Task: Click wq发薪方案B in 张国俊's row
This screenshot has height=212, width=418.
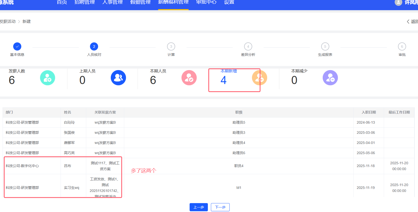Action: coord(105,133)
